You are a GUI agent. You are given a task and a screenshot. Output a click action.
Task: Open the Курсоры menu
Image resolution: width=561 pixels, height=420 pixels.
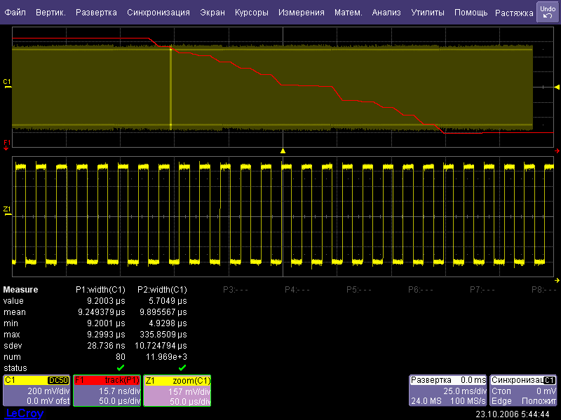[252, 13]
